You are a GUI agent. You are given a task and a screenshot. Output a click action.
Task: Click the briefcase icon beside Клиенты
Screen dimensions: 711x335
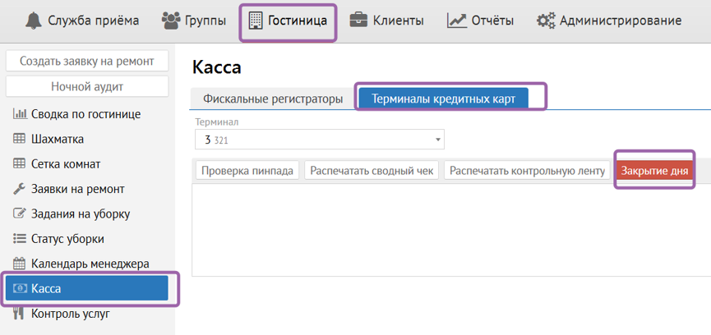coord(358,21)
